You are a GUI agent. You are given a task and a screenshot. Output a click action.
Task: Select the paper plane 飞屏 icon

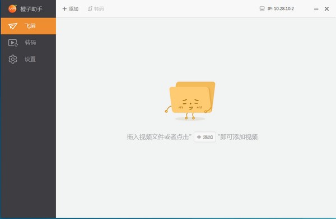coord(13,26)
